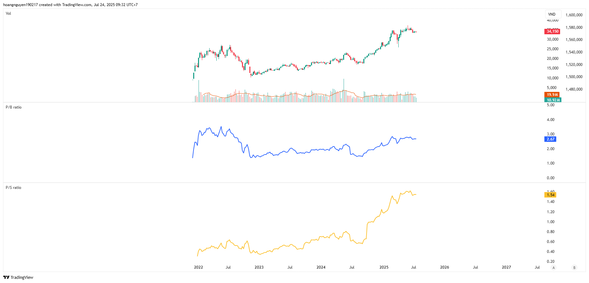Click the 2027 label on time axis
Viewport: 589px width, 283px height.
coord(507,267)
